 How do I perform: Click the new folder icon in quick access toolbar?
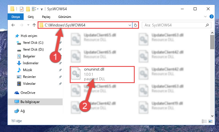28,9
